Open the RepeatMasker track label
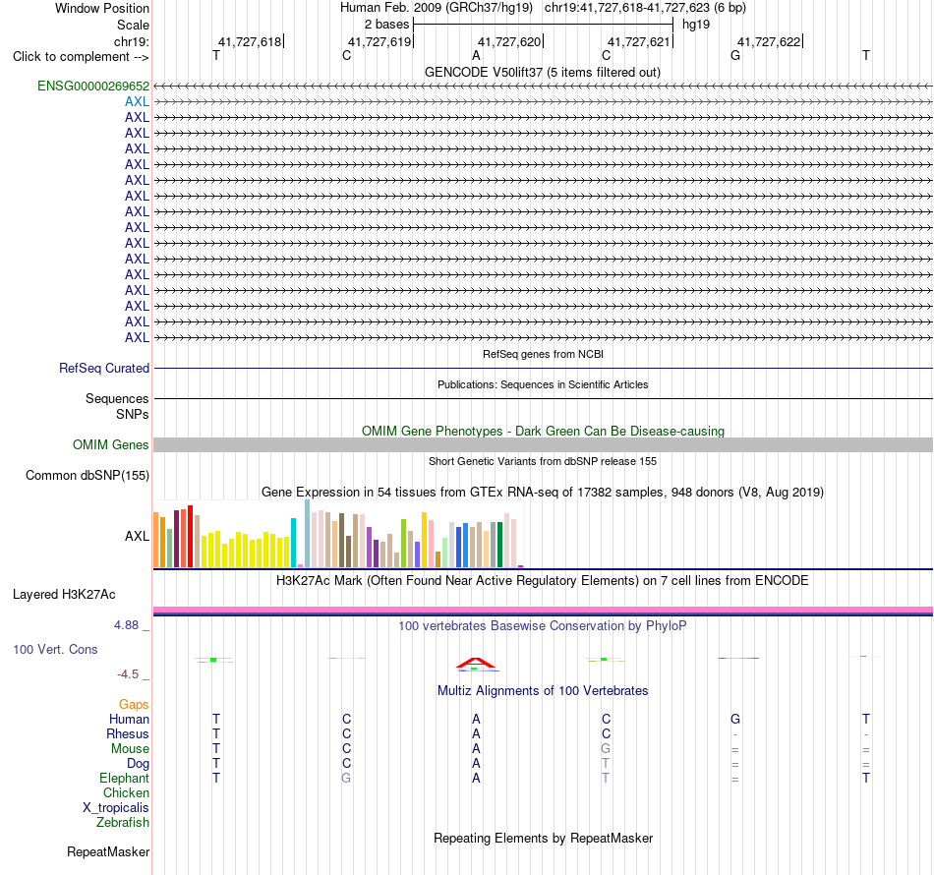 [x=108, y=851]
